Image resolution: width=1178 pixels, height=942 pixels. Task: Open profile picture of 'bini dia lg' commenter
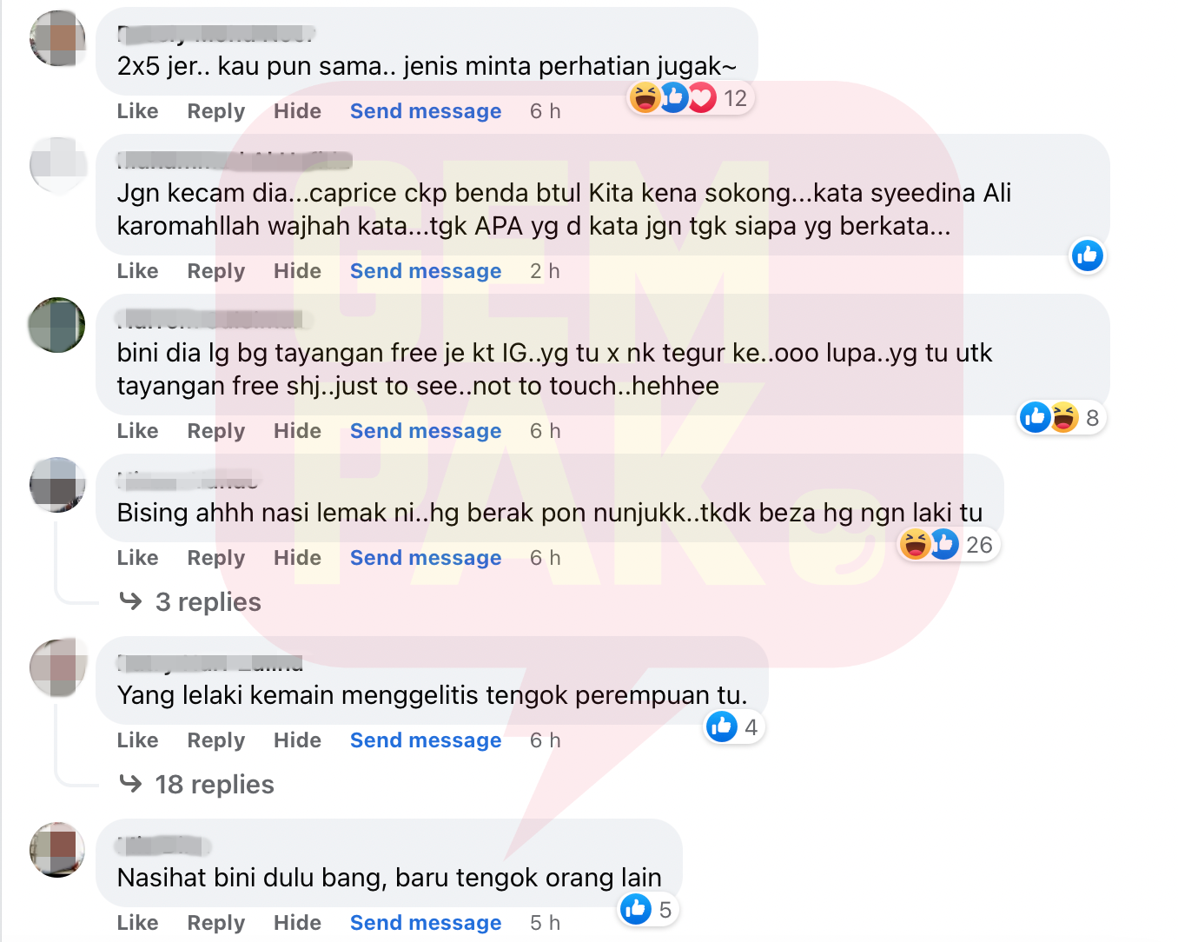tap(57, 325)
